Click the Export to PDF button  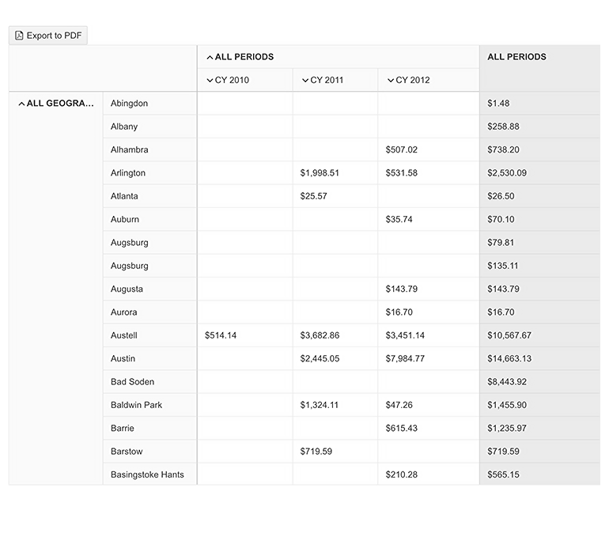(48, 36)
